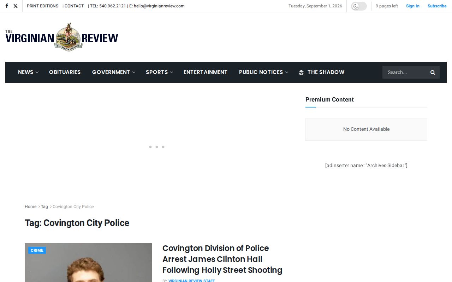The height and width of the screenshot is (282, 452).
Task: Click The Shadow figure icon
Action: pos(301,72)
